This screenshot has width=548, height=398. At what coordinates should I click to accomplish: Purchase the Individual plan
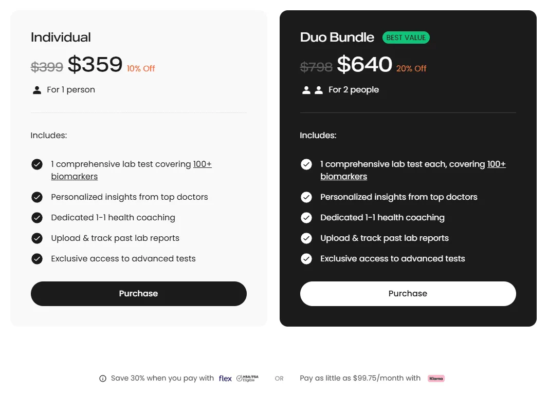pyautogui.click(x=138, y=294)
